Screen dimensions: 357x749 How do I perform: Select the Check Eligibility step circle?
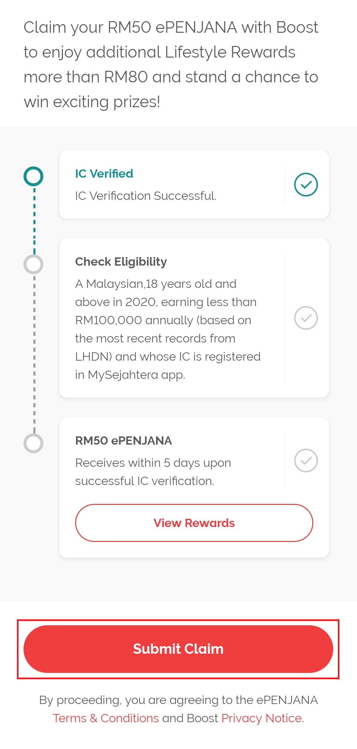tap(33, 264)
